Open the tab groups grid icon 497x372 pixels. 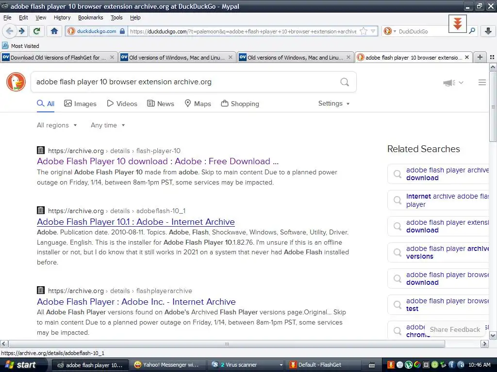(492, 57)
